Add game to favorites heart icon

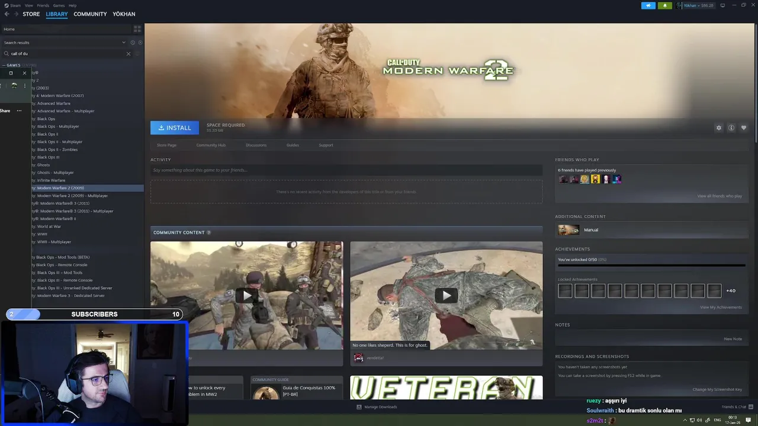coord(744,128)
